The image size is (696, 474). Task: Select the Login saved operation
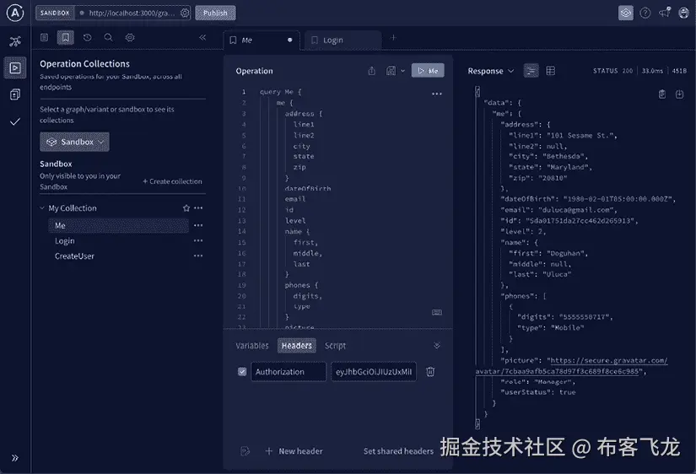click(65, 241)
